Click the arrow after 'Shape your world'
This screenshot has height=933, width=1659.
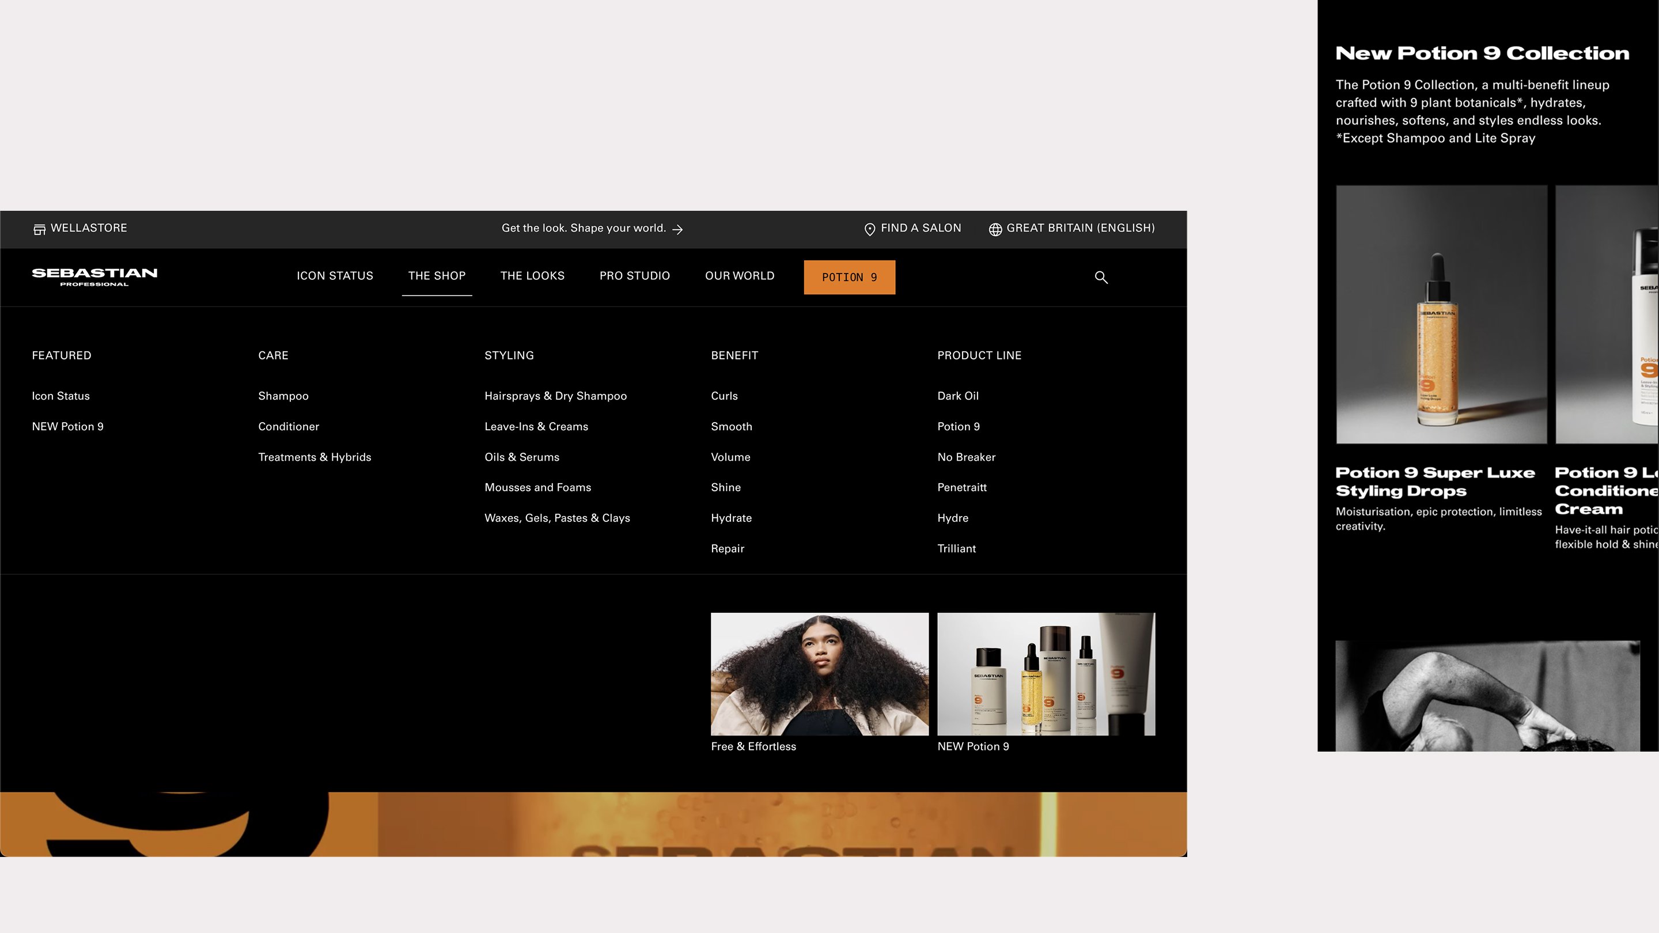point(677,229)
